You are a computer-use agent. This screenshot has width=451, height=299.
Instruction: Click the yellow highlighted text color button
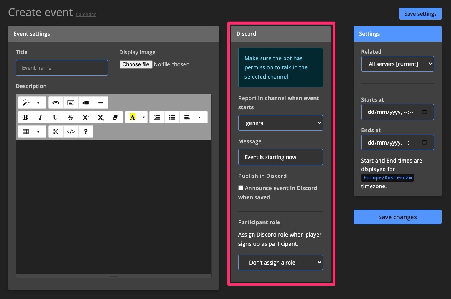coord(132,117)
